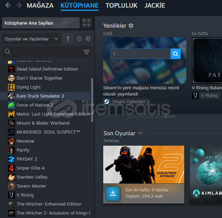
Task: Click Necesse game icon
Action: 11,141
